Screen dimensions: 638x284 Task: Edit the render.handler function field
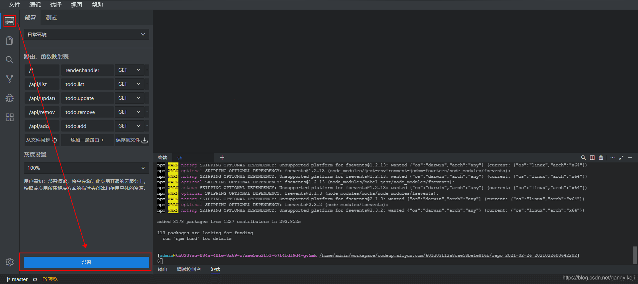click(87, 70)
